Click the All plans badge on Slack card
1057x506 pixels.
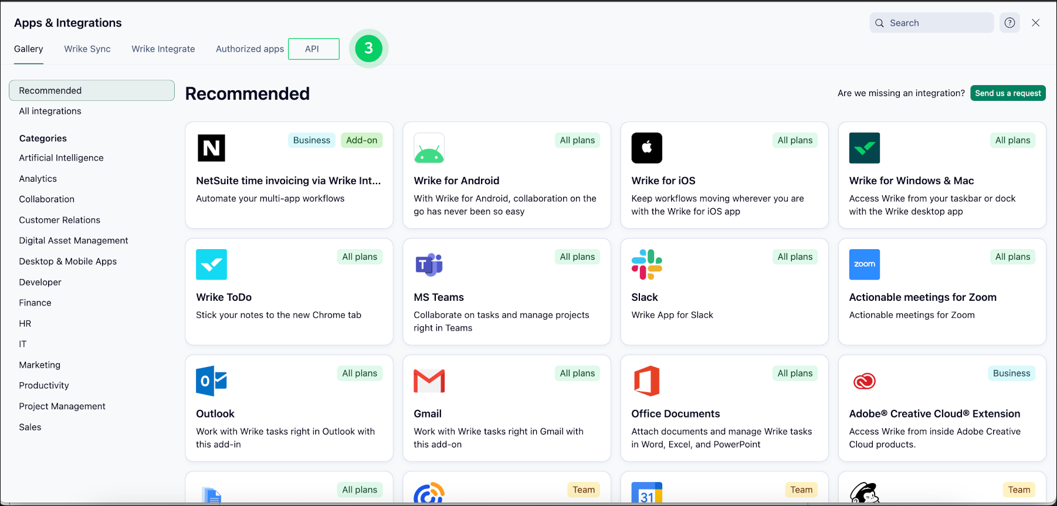click(x=795, y=257)
